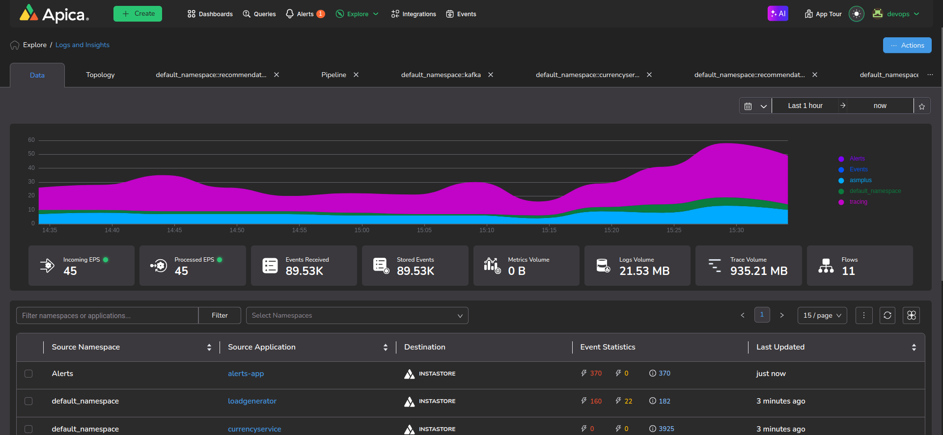Check the Alerts namespace row checkbox
Screen dimensions: 943x435
point(28,374)
